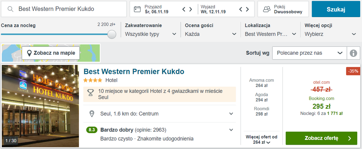The image size is (362, 149).
Task: Open the Ocena gości dropdown
Action: [211, 34]
